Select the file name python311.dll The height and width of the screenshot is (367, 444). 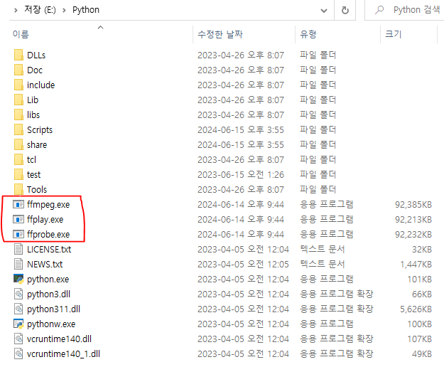53,309
